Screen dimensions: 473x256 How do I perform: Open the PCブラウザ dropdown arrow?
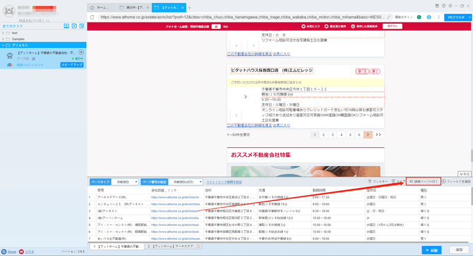tap(469, 18)
